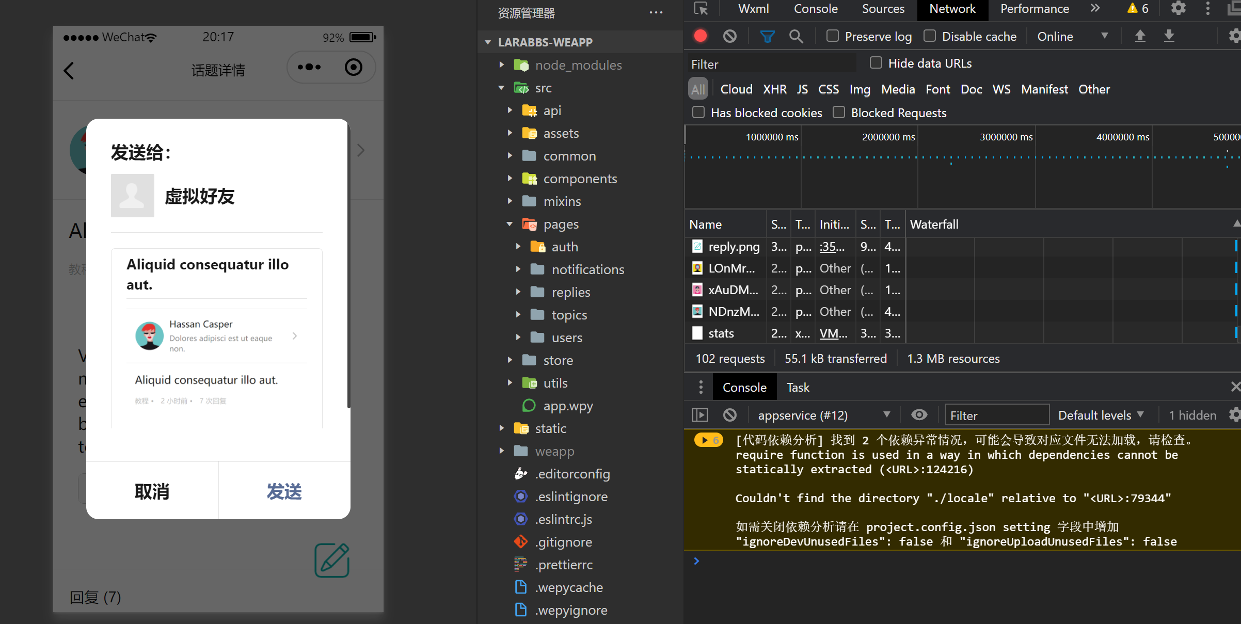Select the All request type filter
Screen dimensions: 1241x624
coord(698,89)
